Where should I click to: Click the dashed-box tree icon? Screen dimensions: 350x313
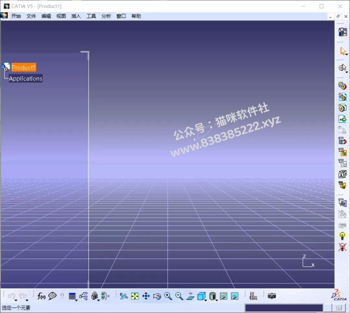(342, 163)
